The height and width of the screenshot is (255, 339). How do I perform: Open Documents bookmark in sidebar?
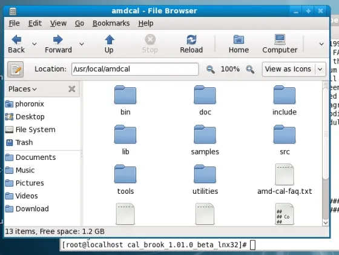point(30,157)
